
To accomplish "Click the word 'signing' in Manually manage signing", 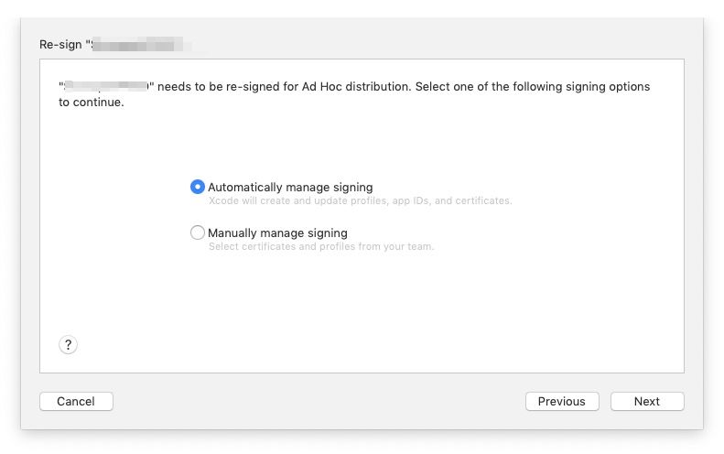I will click(328, 233).
